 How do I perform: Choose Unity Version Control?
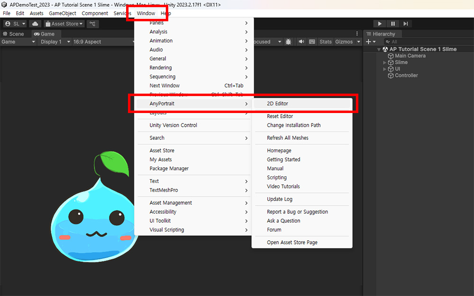tap(194, 125)
